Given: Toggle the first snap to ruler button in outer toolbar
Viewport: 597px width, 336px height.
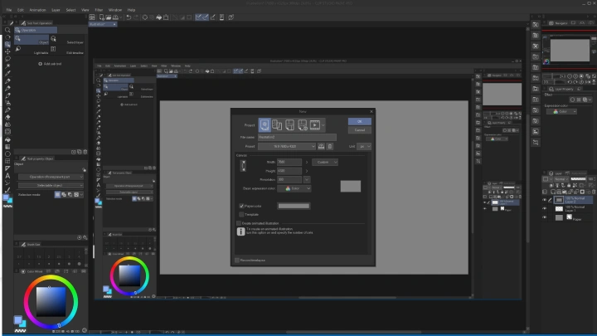Looking at the screenshot, I should click(x=198, y=17).
